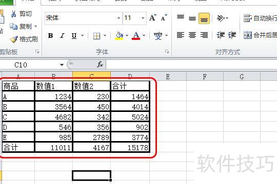
Task: Select the Format Painter (格式刷) brush
Action: (24, 39)
